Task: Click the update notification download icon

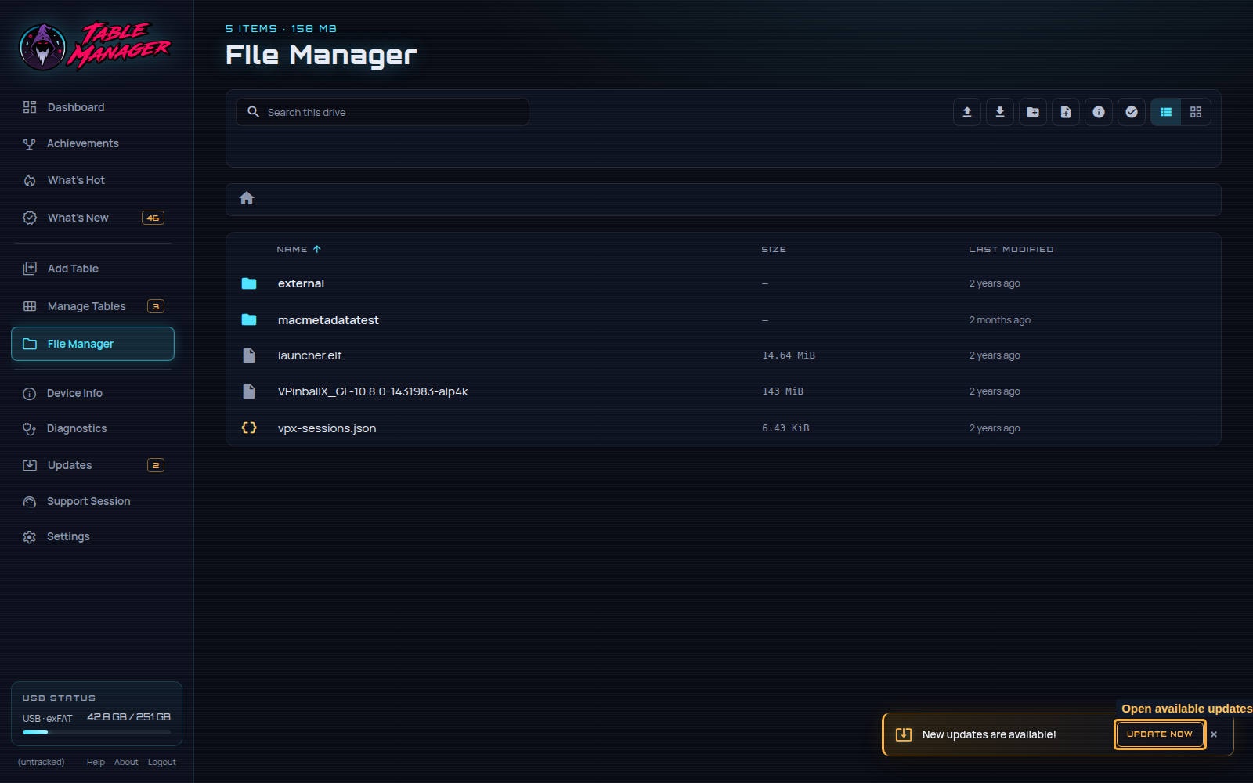Action: pos(904,734)
